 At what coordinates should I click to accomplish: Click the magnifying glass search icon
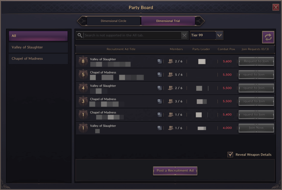80,36
